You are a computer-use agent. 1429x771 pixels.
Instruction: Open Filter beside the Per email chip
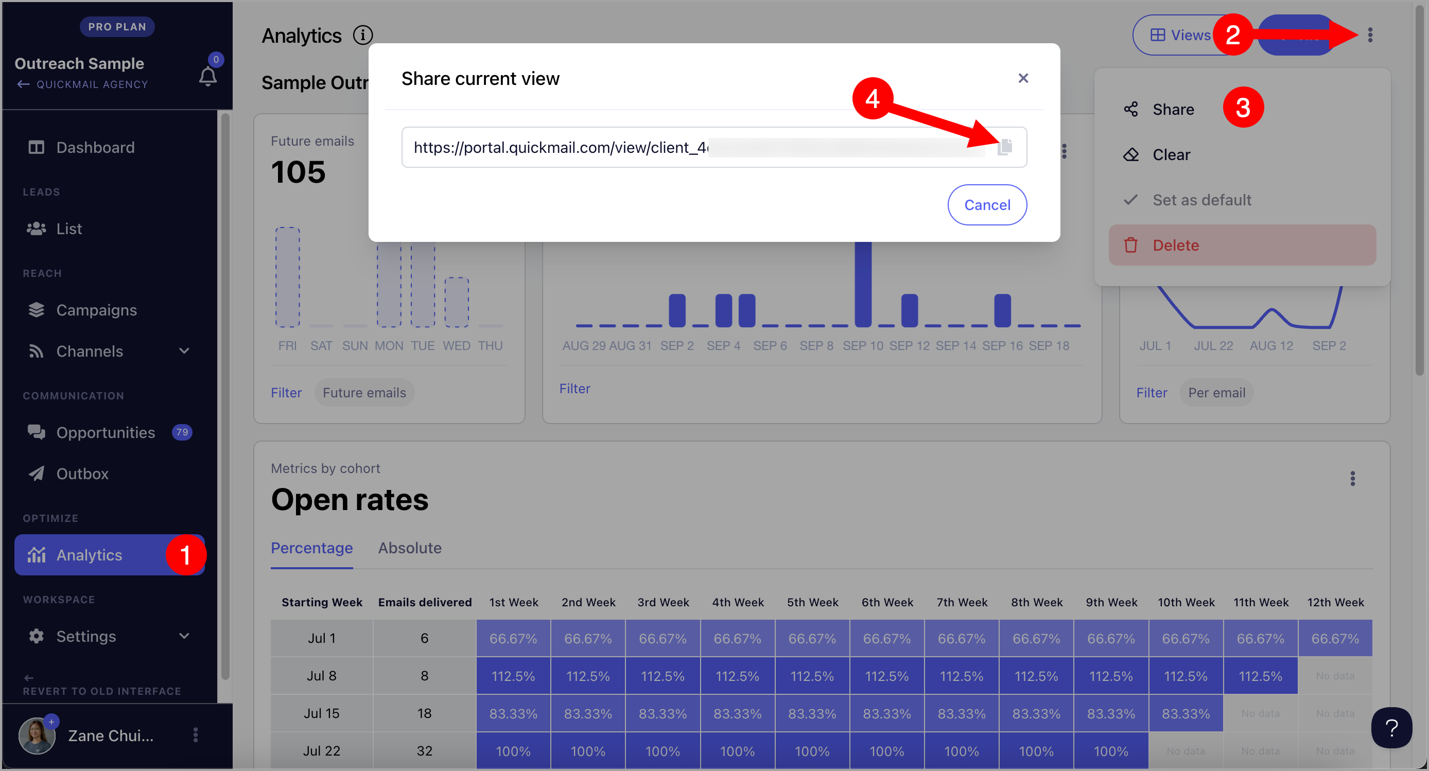point(1152,393)
